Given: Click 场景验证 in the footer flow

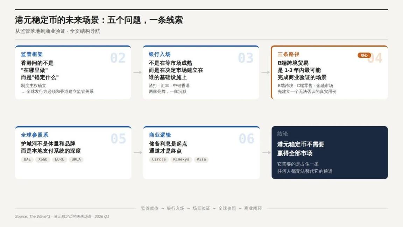Looking at the screenshot, I should (x=201, y=208).
